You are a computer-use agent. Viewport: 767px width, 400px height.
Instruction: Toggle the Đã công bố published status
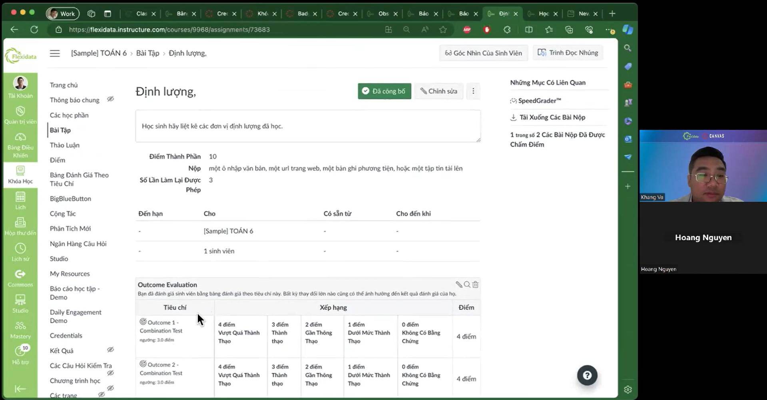coord(384,91)
